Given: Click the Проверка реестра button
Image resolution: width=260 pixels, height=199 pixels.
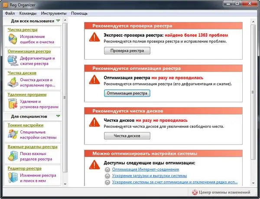Looking at the screenshot, I should click(127, 51).
